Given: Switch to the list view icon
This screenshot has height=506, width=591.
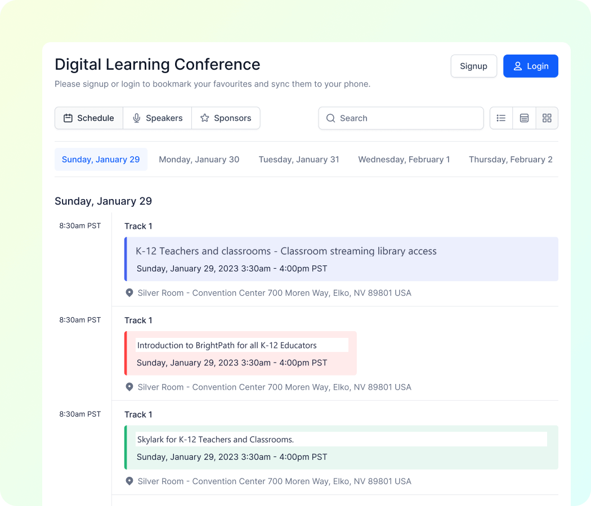Looking at the screenshot, I should tap(501, 118).
